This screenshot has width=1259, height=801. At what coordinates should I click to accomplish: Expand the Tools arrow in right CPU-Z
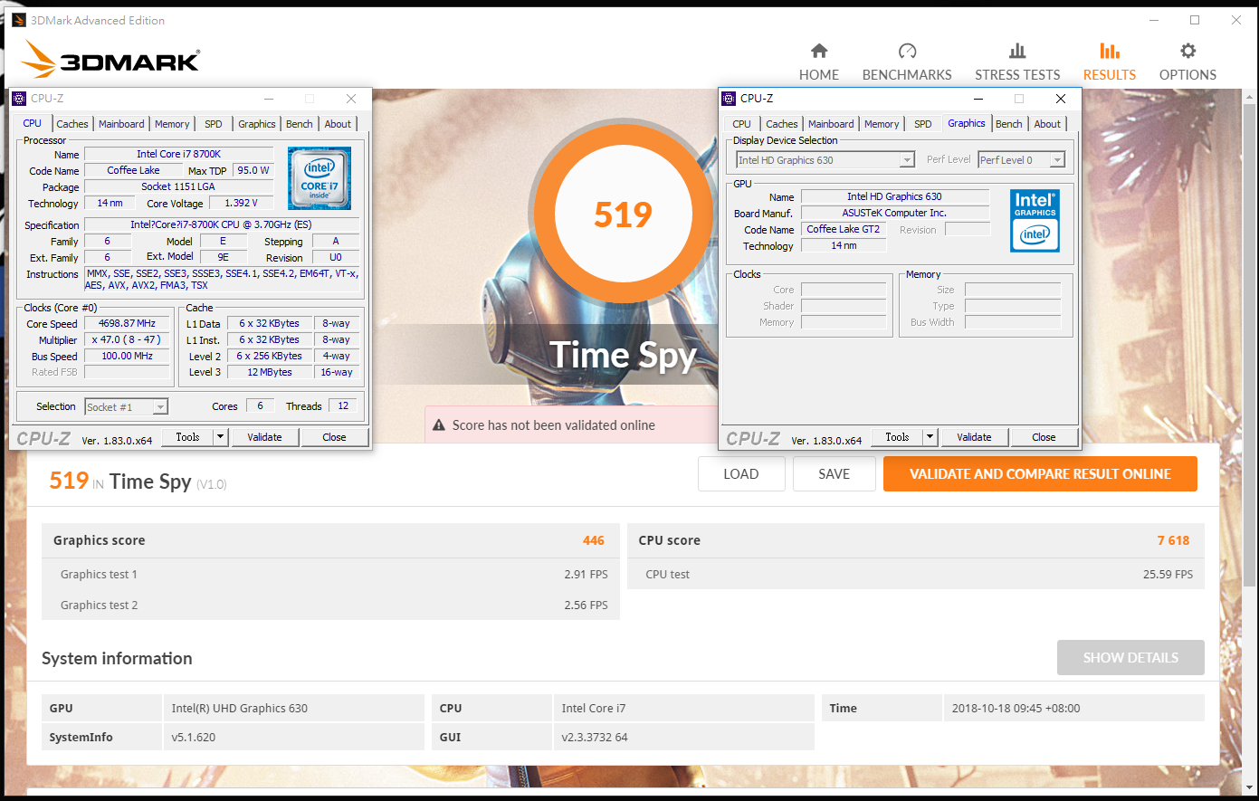point(930,437)
